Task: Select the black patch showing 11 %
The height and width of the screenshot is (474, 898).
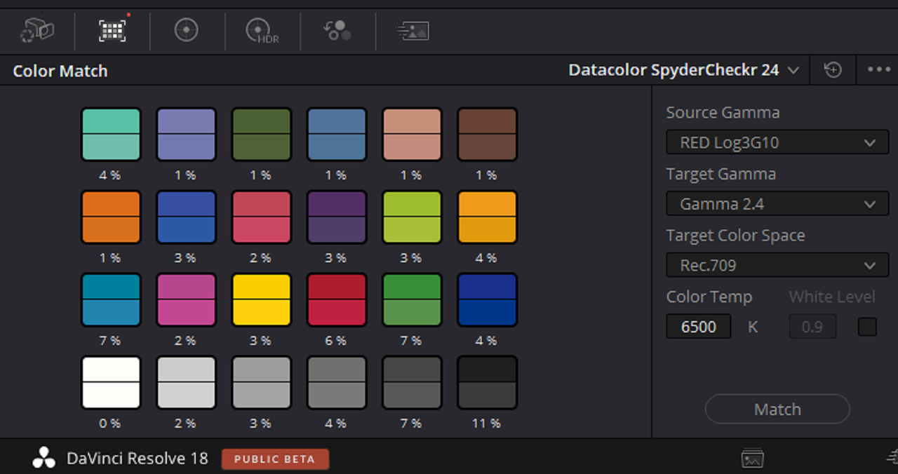Action: click(x=487, y=383)
